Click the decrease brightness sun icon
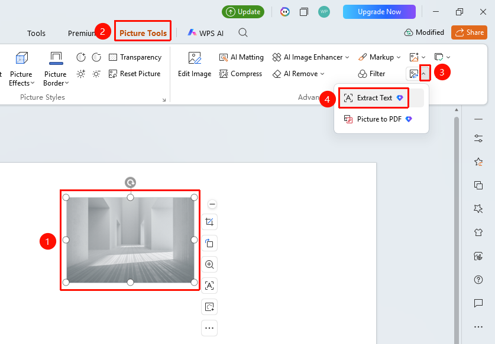 (x=96, y=74)
